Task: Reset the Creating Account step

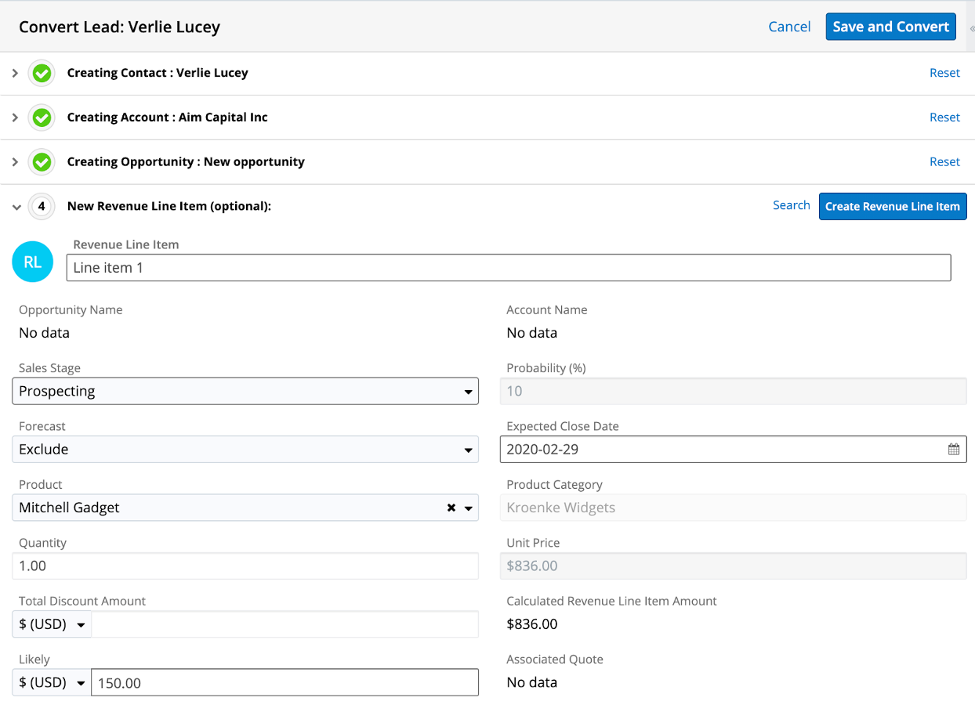Action: click(x=944, y=117)
